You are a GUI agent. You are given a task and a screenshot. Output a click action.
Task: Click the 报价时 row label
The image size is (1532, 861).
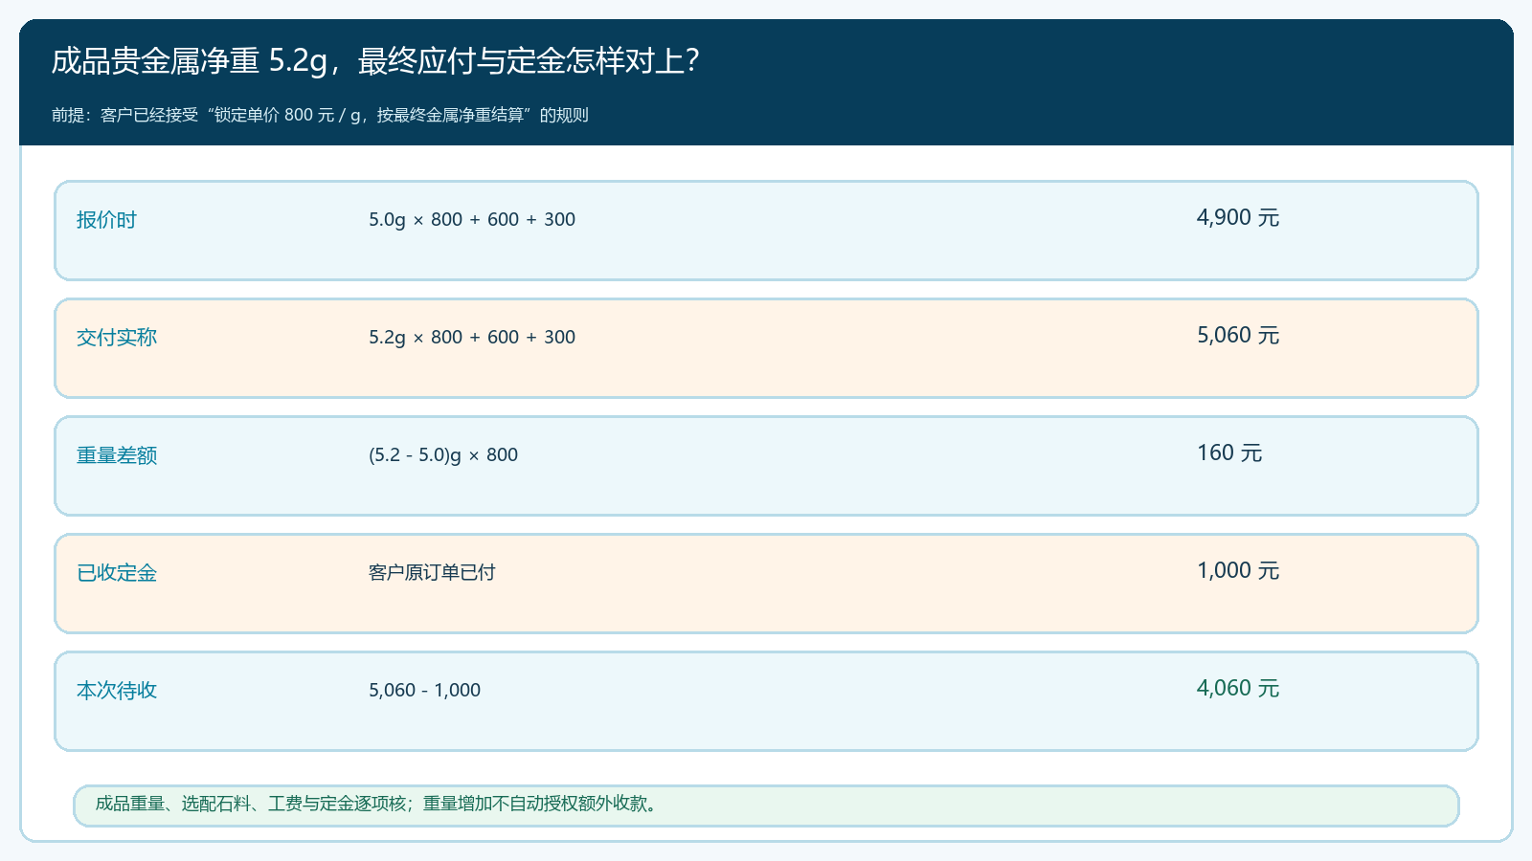[x=106, y=220]
